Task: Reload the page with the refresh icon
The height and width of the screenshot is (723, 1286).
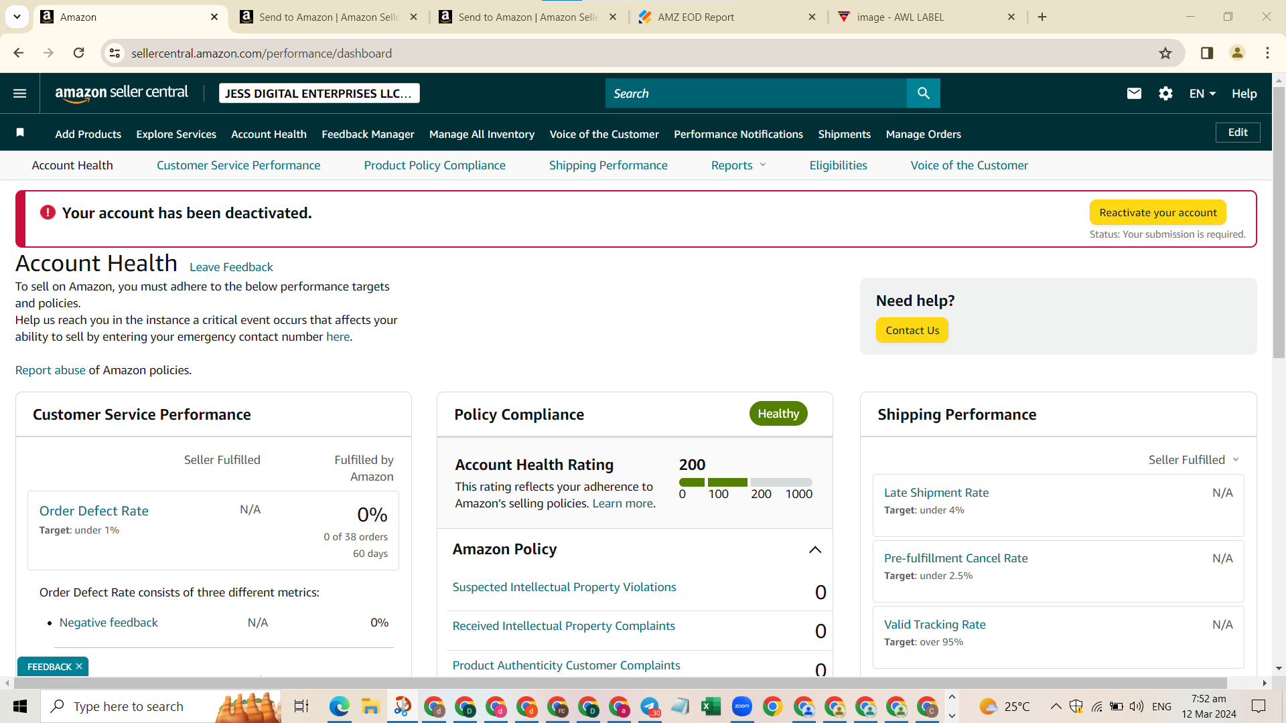Action: [x=79, y=53]
